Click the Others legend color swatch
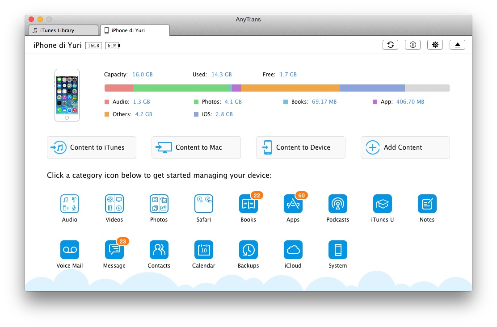Viewport: 497px width, 327px height. coord(107,114)
